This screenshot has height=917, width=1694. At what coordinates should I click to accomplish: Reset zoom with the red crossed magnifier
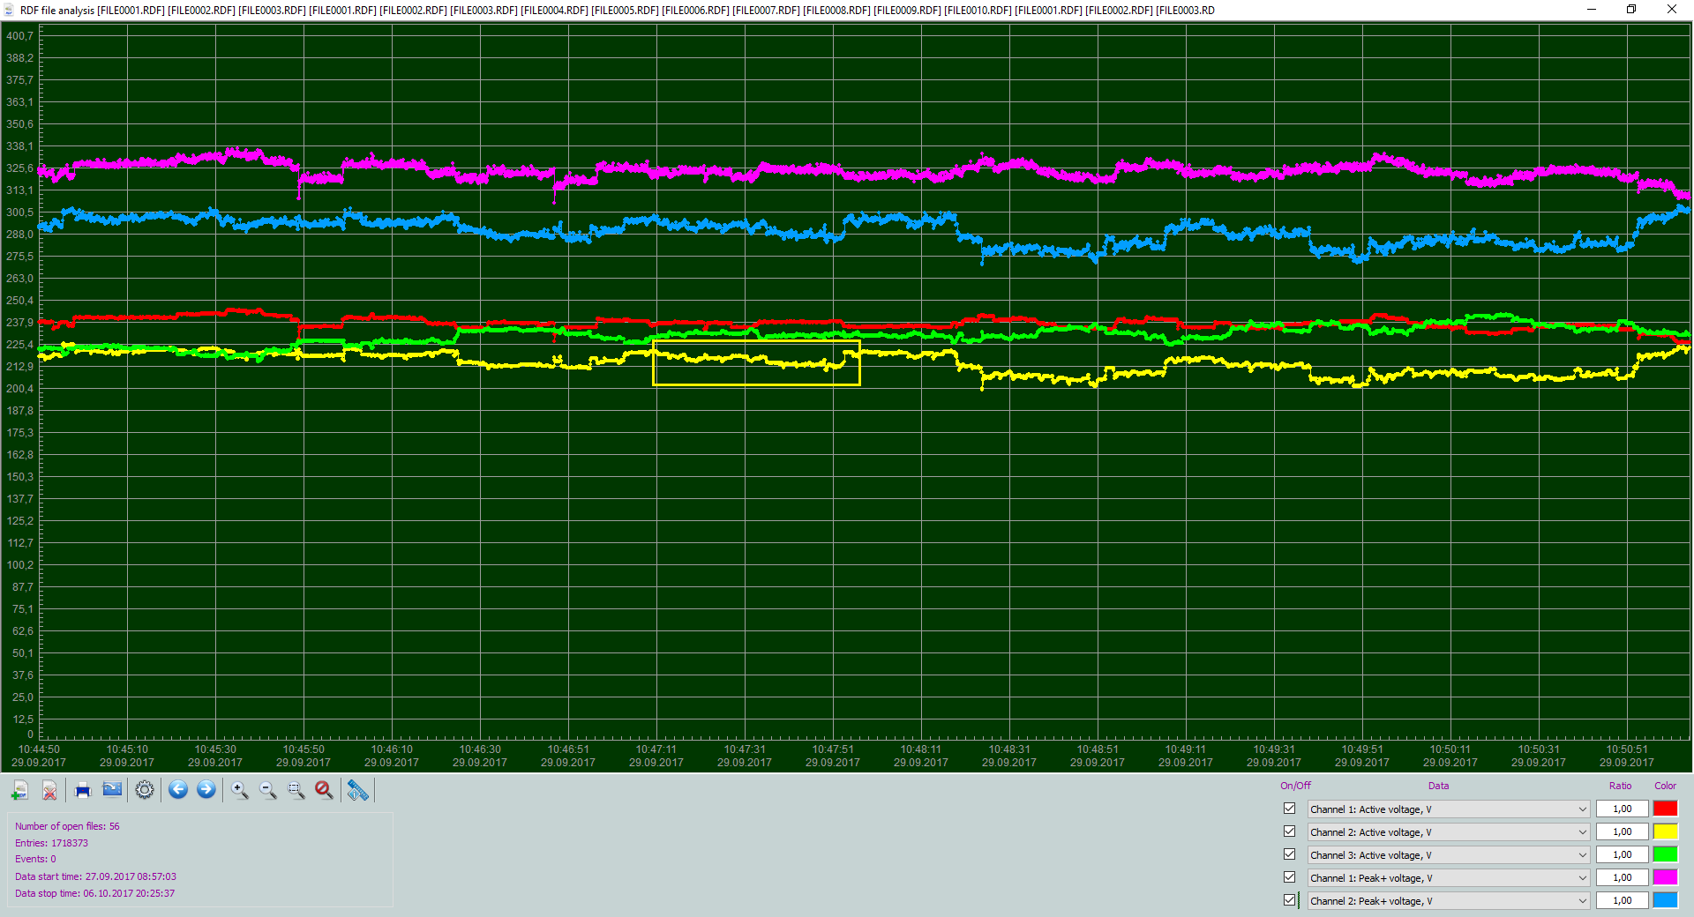point(324,790)
